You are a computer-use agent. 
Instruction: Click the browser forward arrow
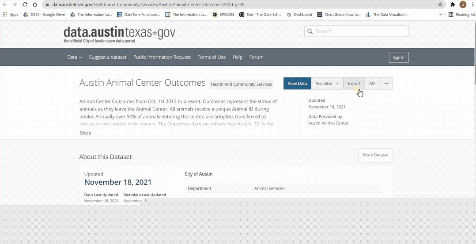coord(15,4)
